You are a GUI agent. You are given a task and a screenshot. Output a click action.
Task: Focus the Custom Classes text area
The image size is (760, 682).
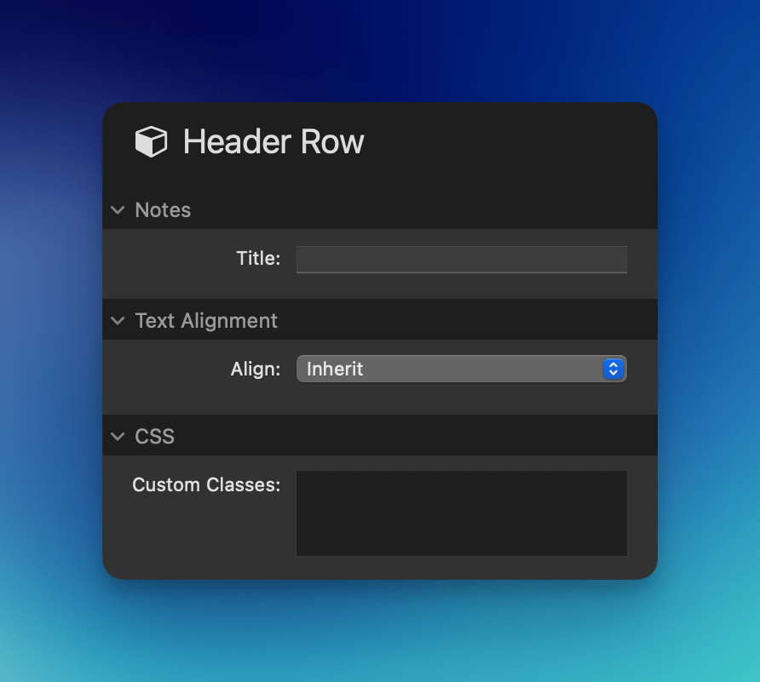[x=461, y=513]
